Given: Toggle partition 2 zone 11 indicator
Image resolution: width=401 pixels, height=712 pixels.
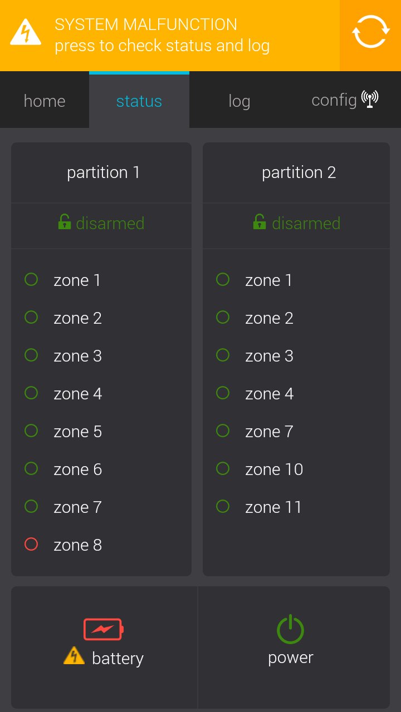Looking at the screenshot, I should pos(223,506).
